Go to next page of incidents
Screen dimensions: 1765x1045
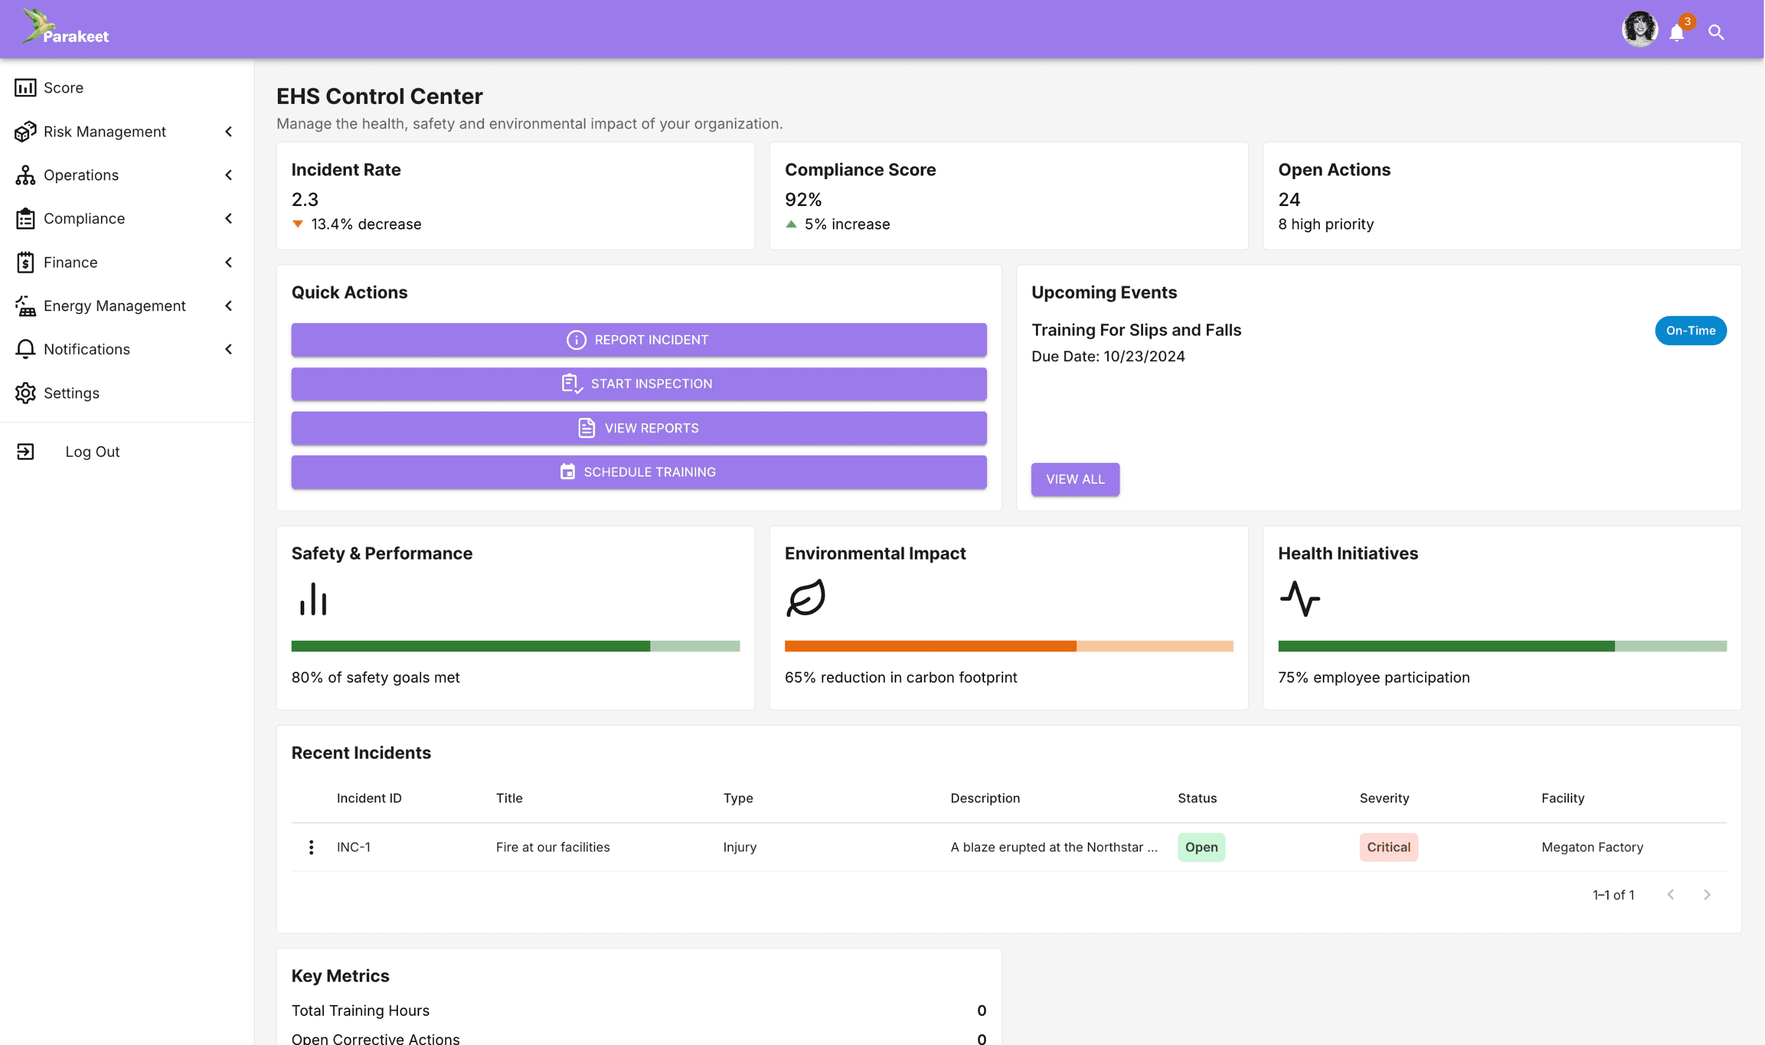1707,895
